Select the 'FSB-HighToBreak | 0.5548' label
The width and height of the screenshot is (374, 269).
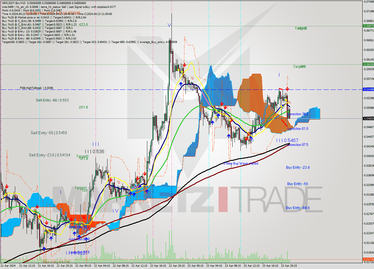tap(36, 88)
